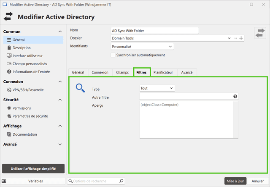Collapse the Commun sidebar section
The height and width of the screenshot is (187, 270).
coord(59,32)
